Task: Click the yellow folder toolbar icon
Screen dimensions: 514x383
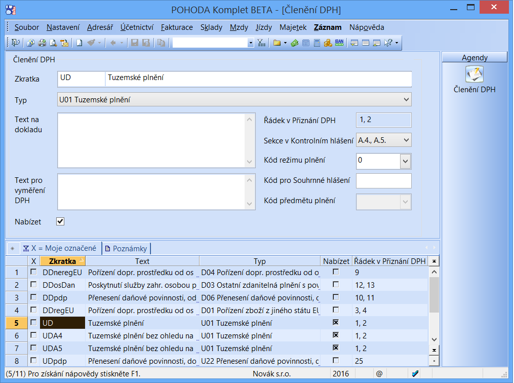Action: [277, 43]
